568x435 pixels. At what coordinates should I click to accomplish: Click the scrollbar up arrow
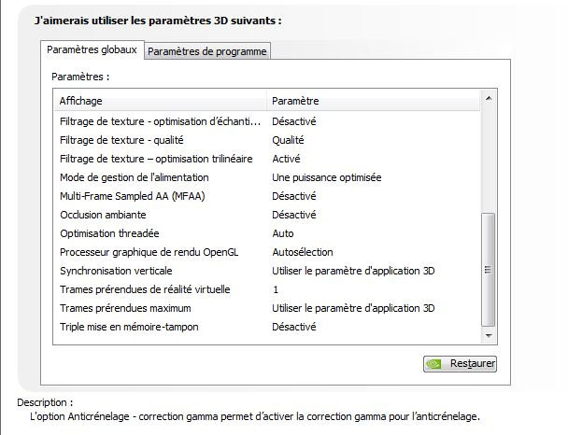[489, 98]
